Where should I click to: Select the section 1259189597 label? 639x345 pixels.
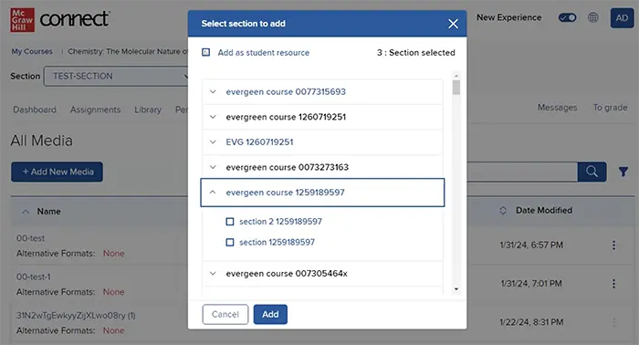(x=277, y=242)
